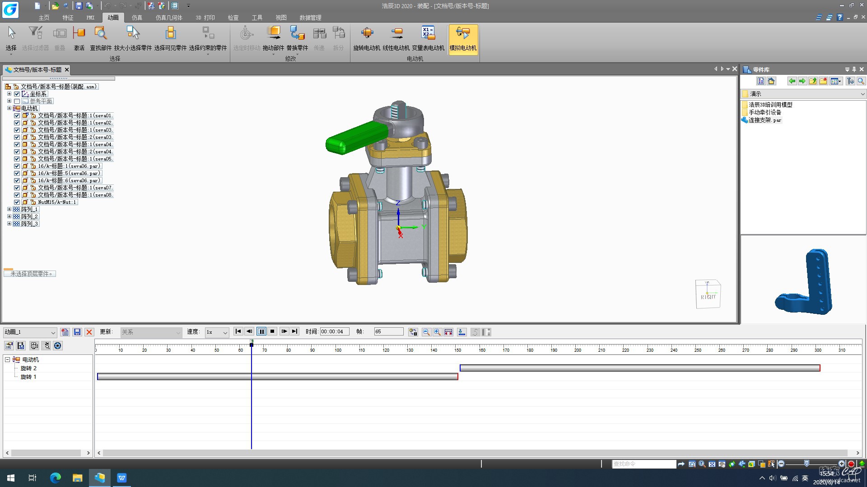
Task: Go to home folder in 零件库 panel
Action: [771, 81]
